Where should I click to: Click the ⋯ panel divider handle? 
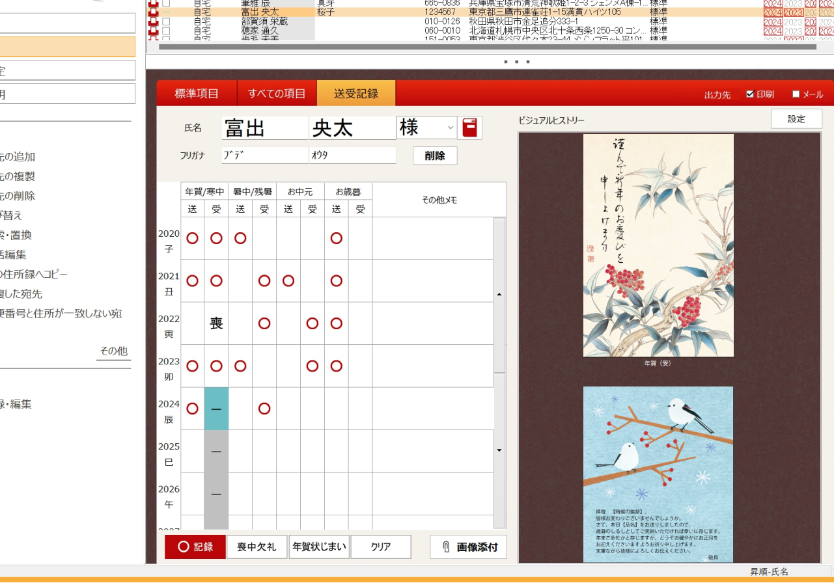[518, 61]
